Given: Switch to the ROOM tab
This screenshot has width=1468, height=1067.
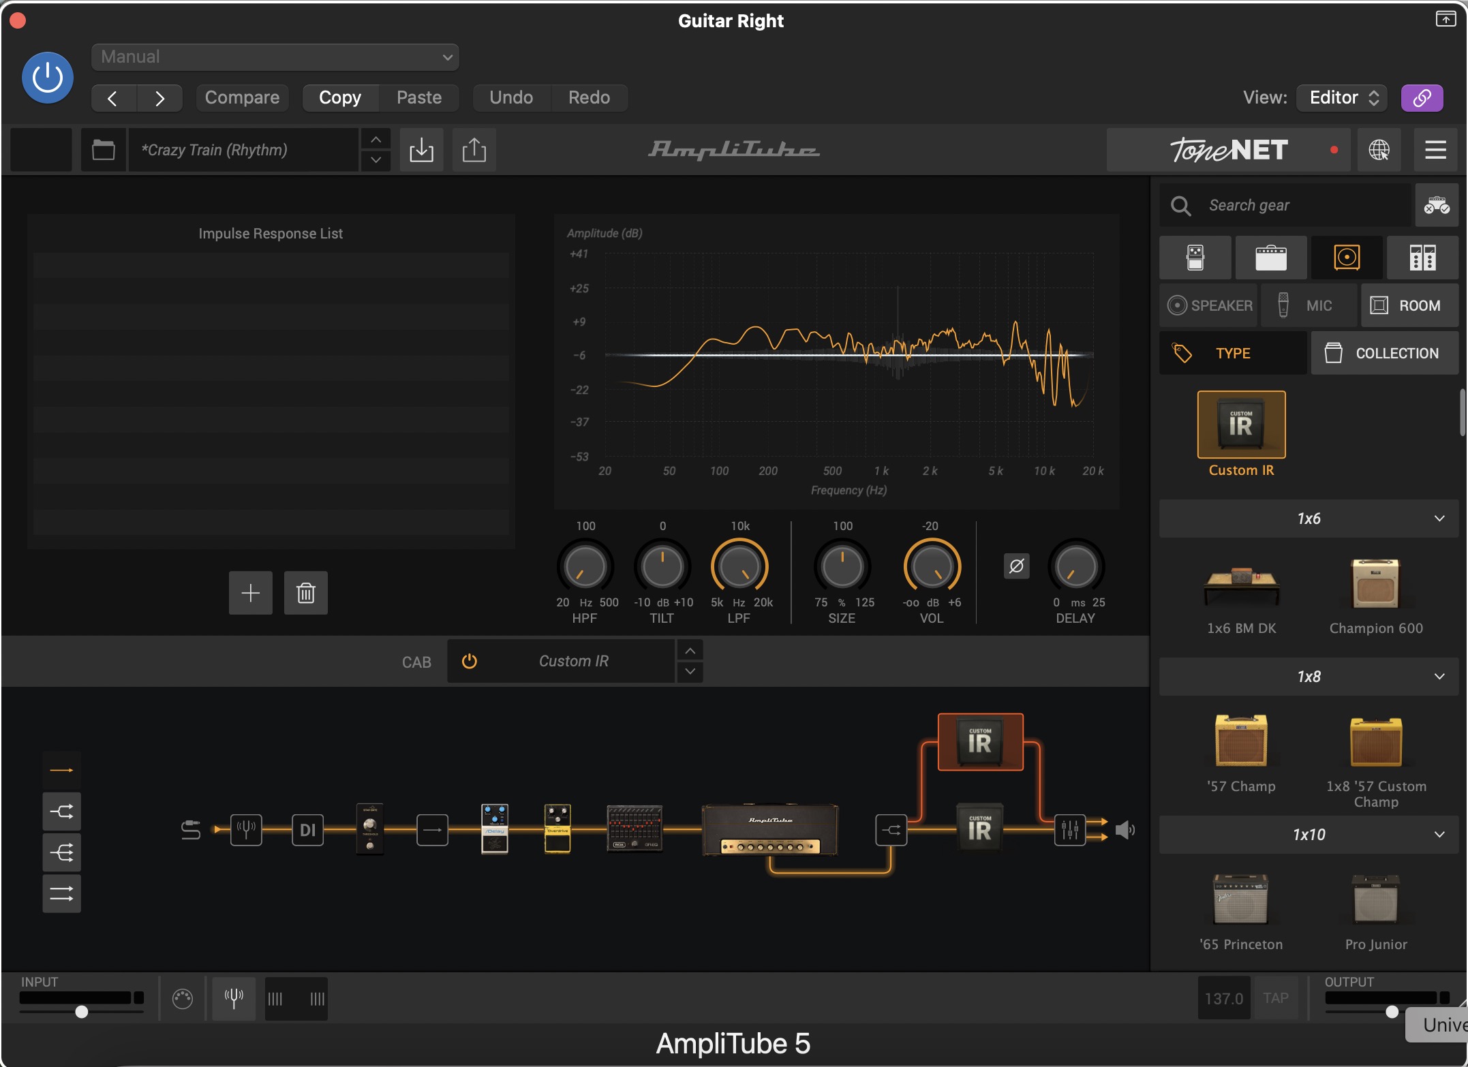Looking at the screenshot, I should pyautogui.click(x=1409, y=305).
